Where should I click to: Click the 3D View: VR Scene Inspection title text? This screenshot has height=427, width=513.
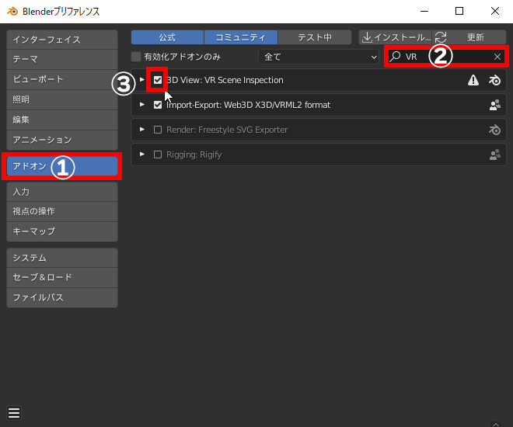pos(225,80)
